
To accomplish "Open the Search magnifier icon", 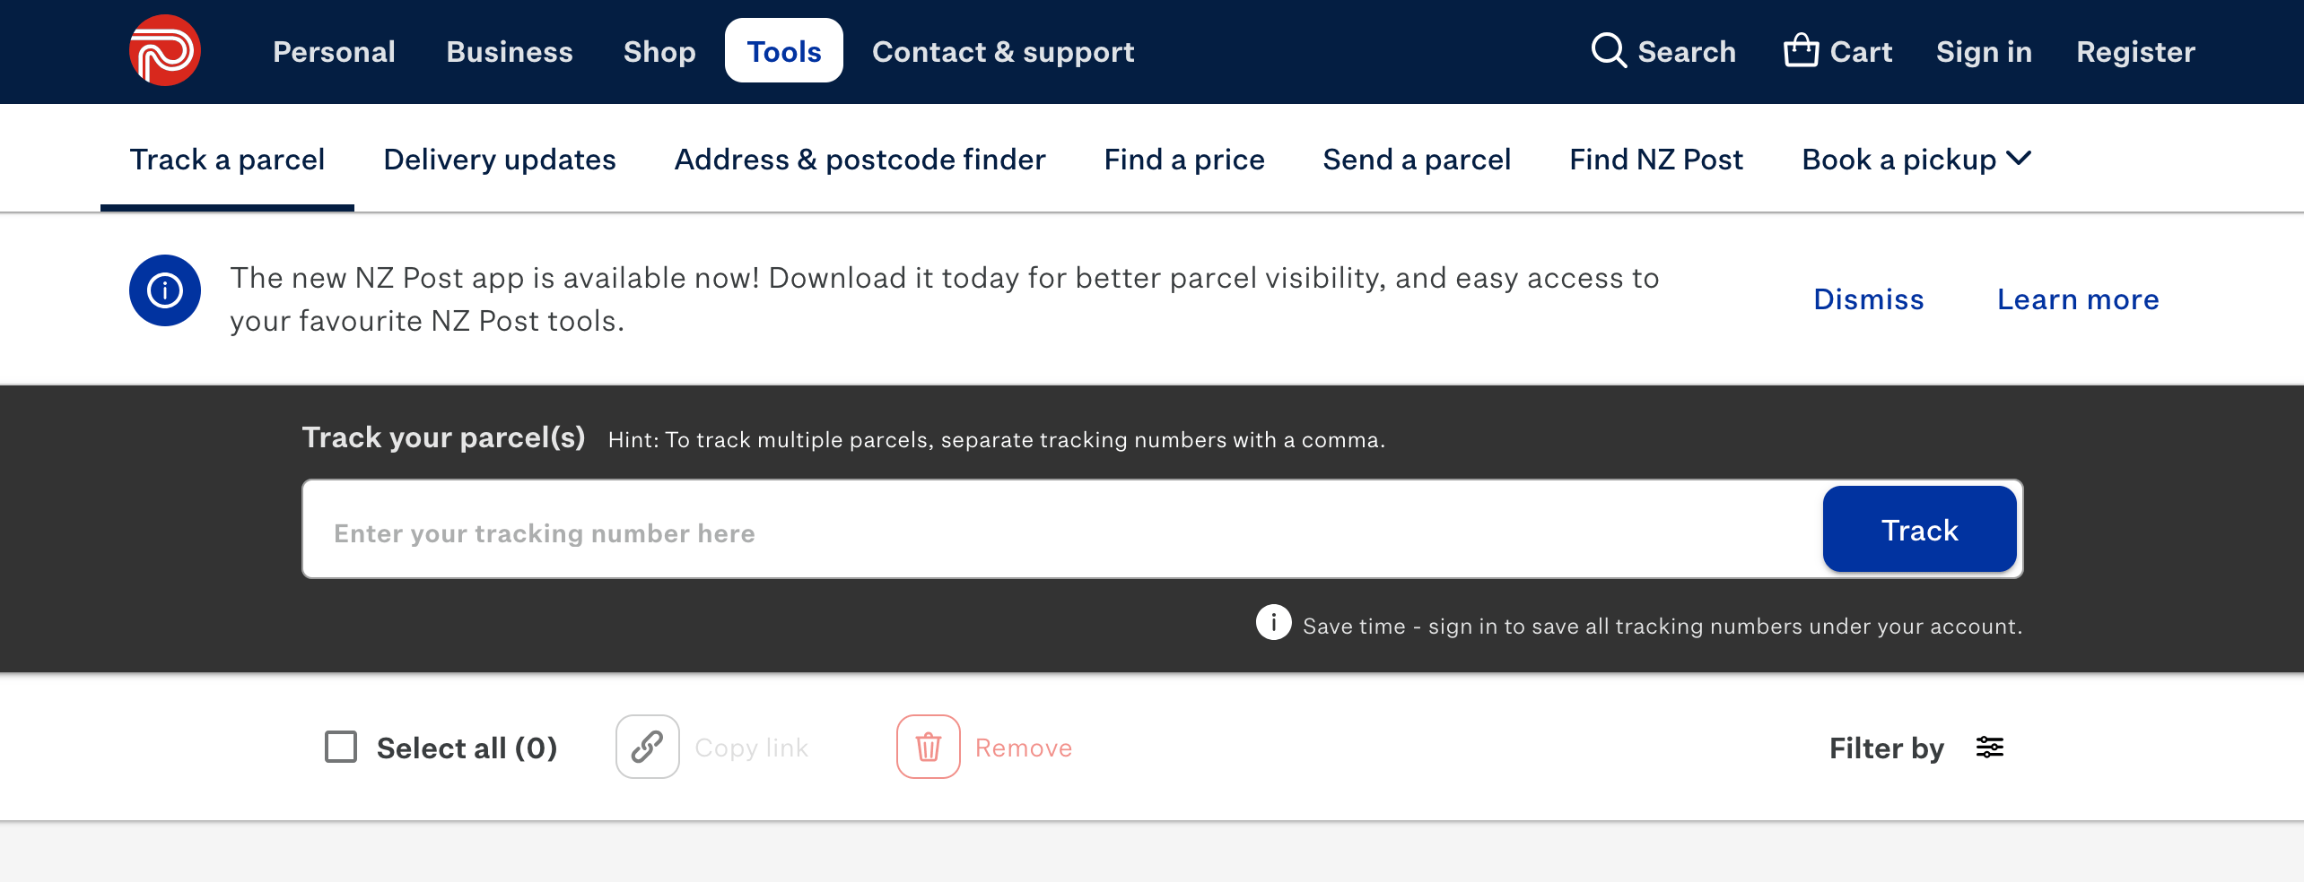I will pos(1609,51).
